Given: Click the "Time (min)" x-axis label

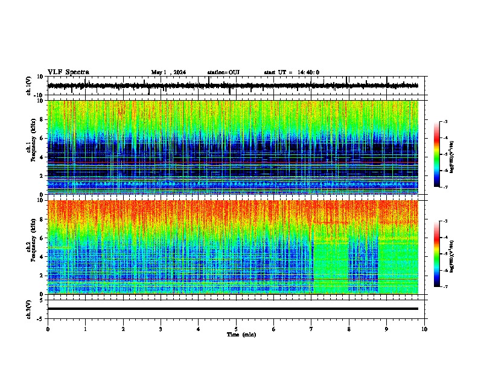Looking at the screenshot, I should click(x=241, y=335).
